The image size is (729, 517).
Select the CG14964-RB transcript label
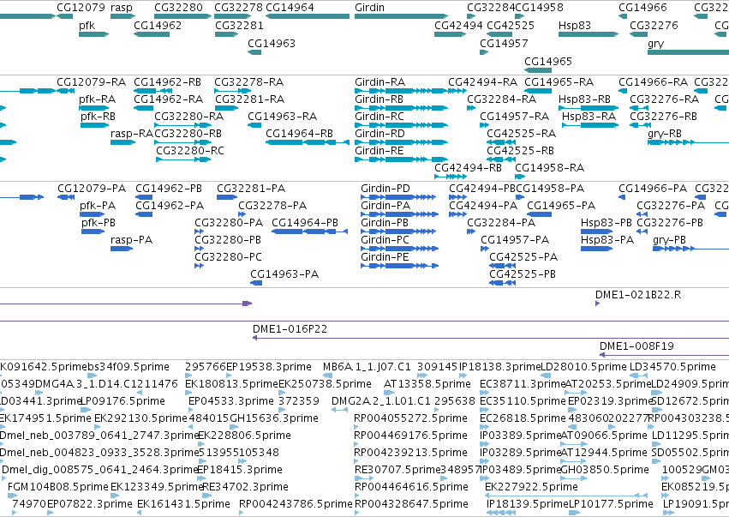tap(300, 134)
